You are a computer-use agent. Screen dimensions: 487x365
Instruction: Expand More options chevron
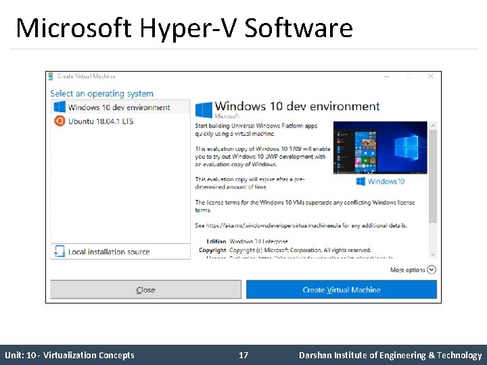click(x=432, y=270)
